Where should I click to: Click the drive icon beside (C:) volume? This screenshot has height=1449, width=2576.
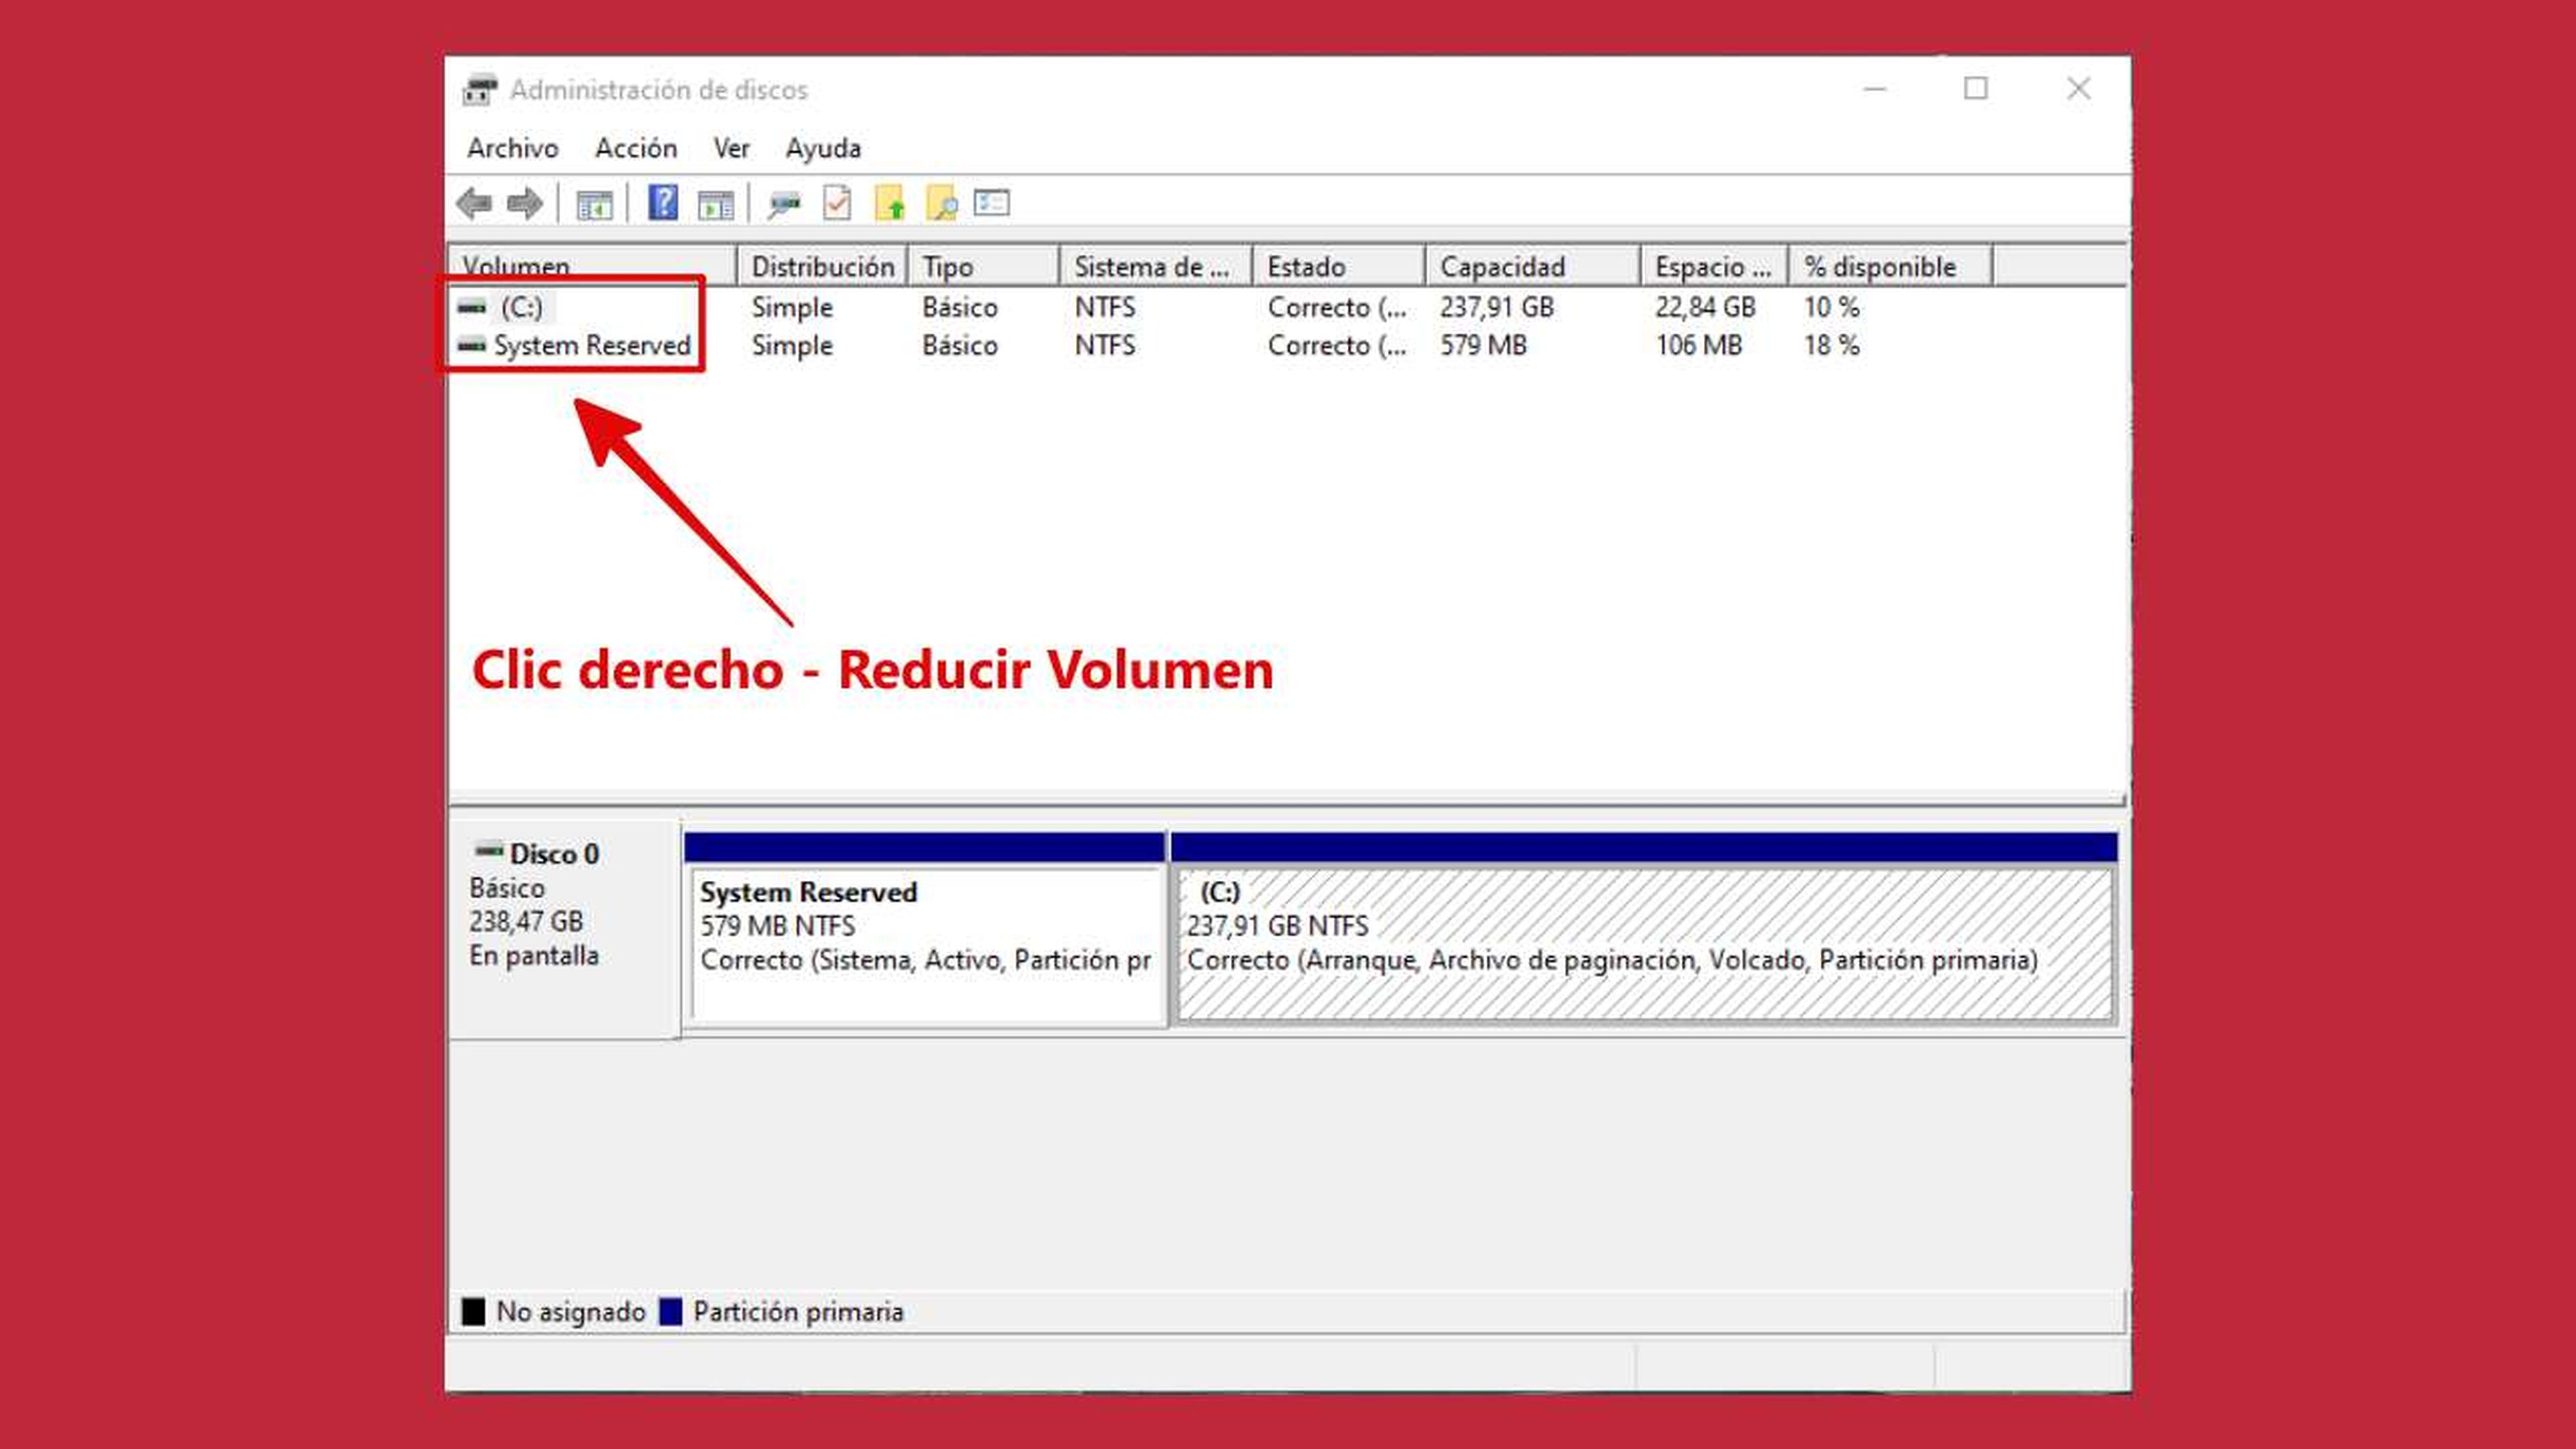pos(472,307)
